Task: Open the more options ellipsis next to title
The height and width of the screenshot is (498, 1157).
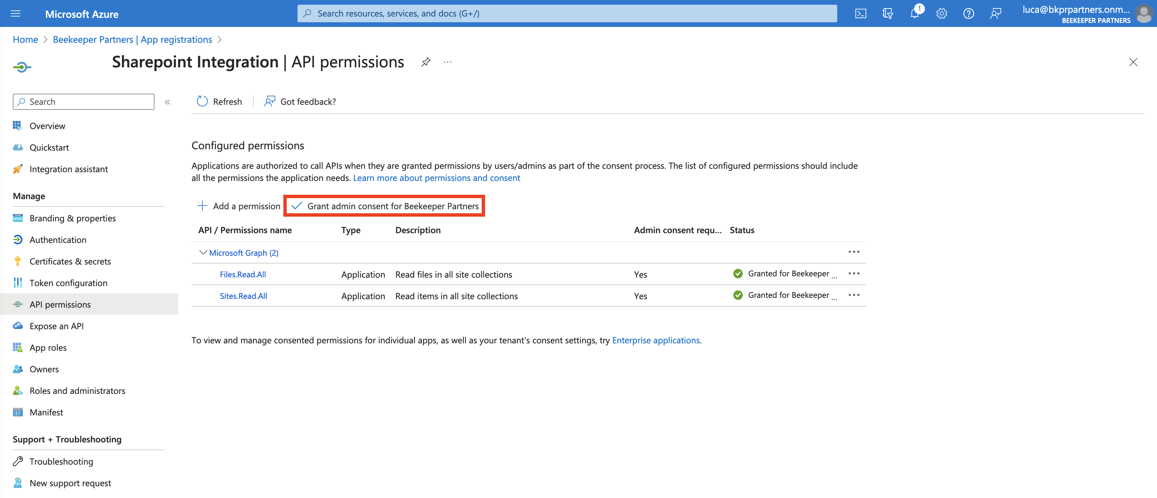Action: tap(447, 62)
